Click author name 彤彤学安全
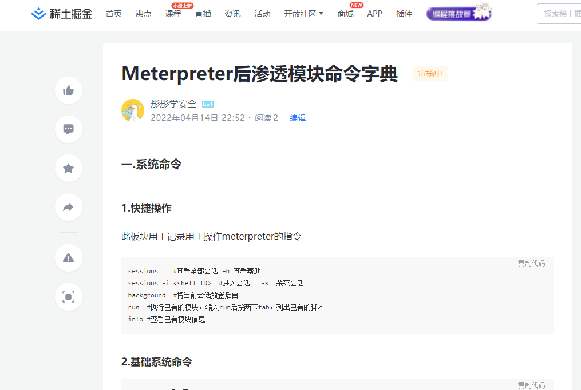 point(174,104)
